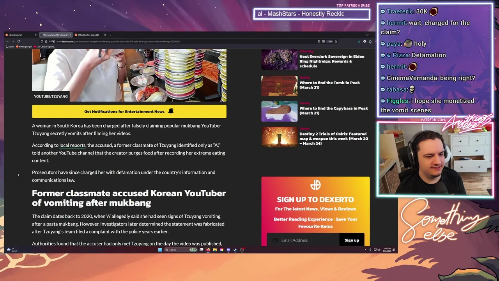Open the Clair Obscur Expedition bookmark

tap(44, 46)
